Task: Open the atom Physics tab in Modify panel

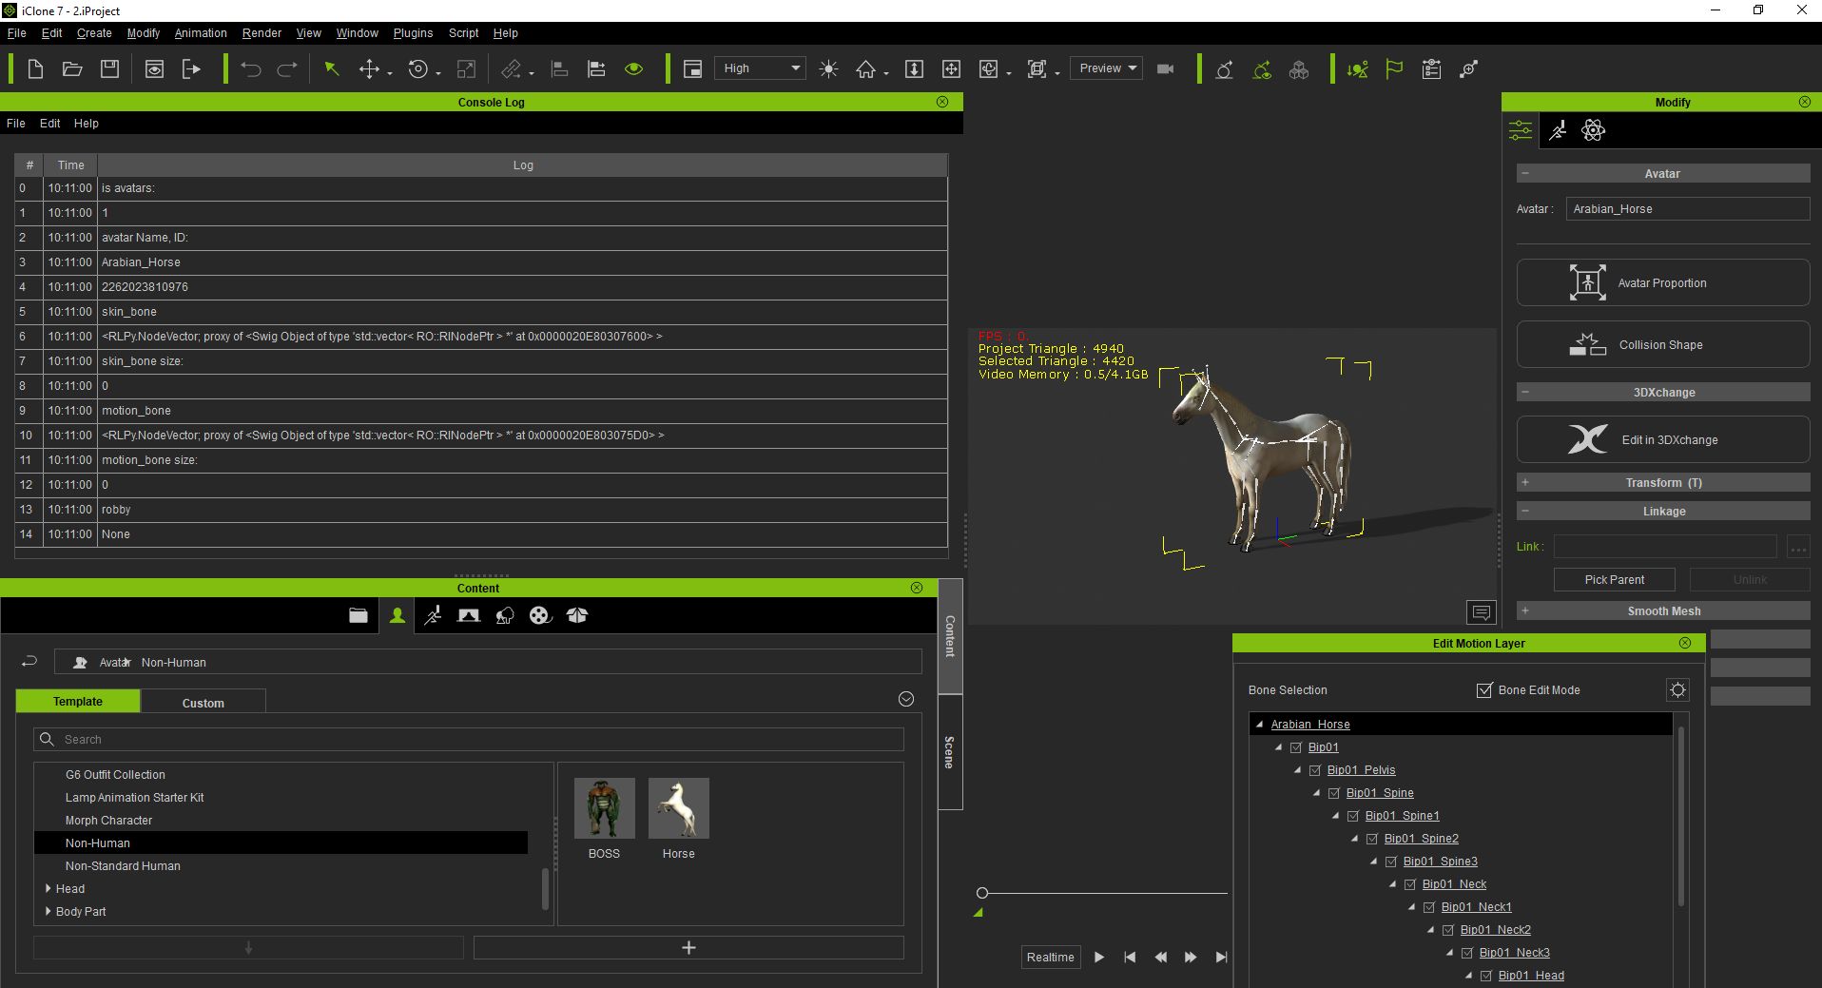Action: [1594, 130]
